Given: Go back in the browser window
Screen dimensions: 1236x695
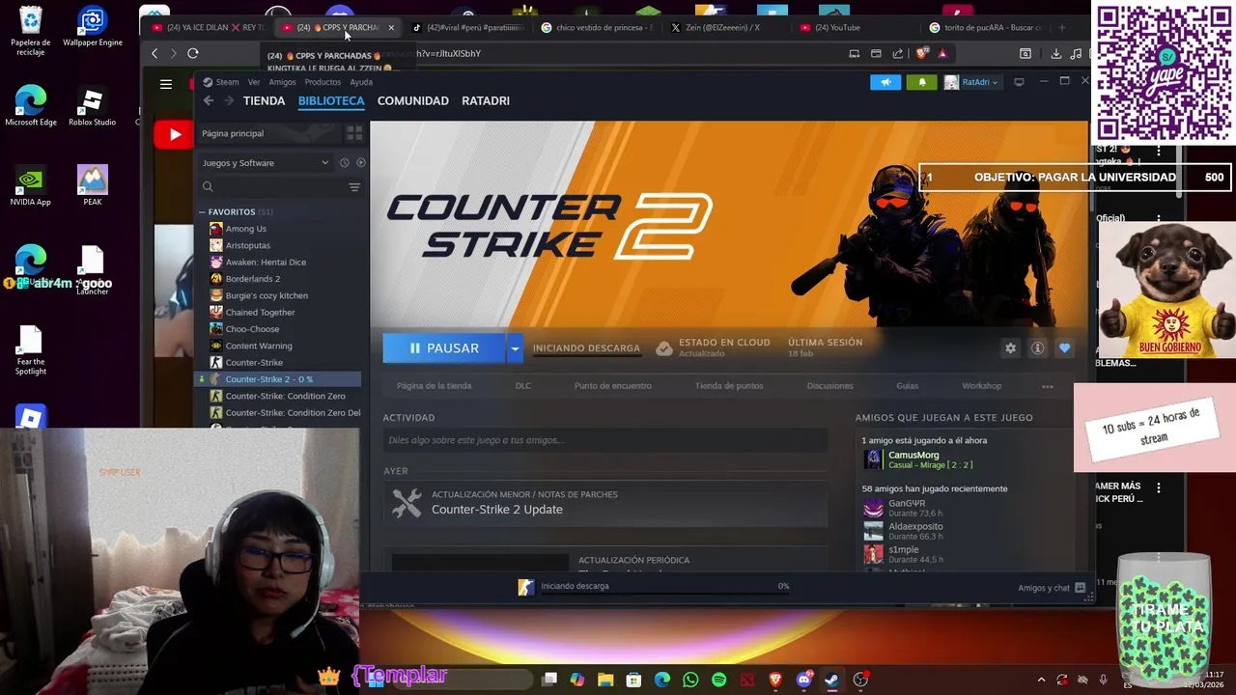Looking at the screenshot, I should 154,54.
